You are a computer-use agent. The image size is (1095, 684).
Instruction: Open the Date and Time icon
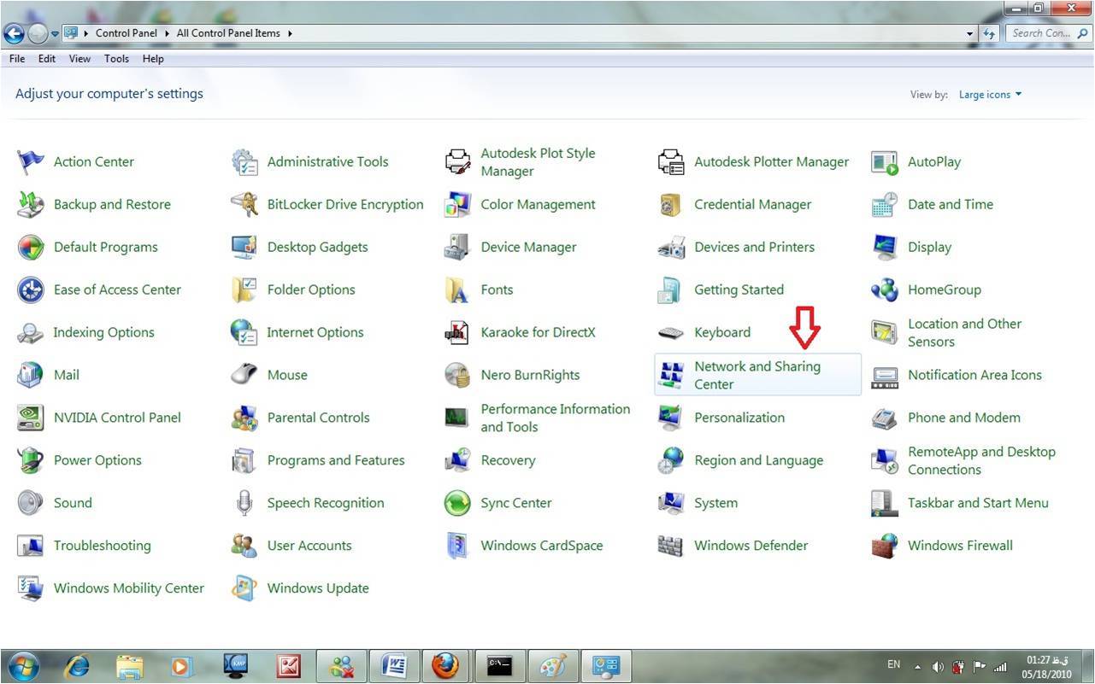pyautogui.click(x=885, y=204)
